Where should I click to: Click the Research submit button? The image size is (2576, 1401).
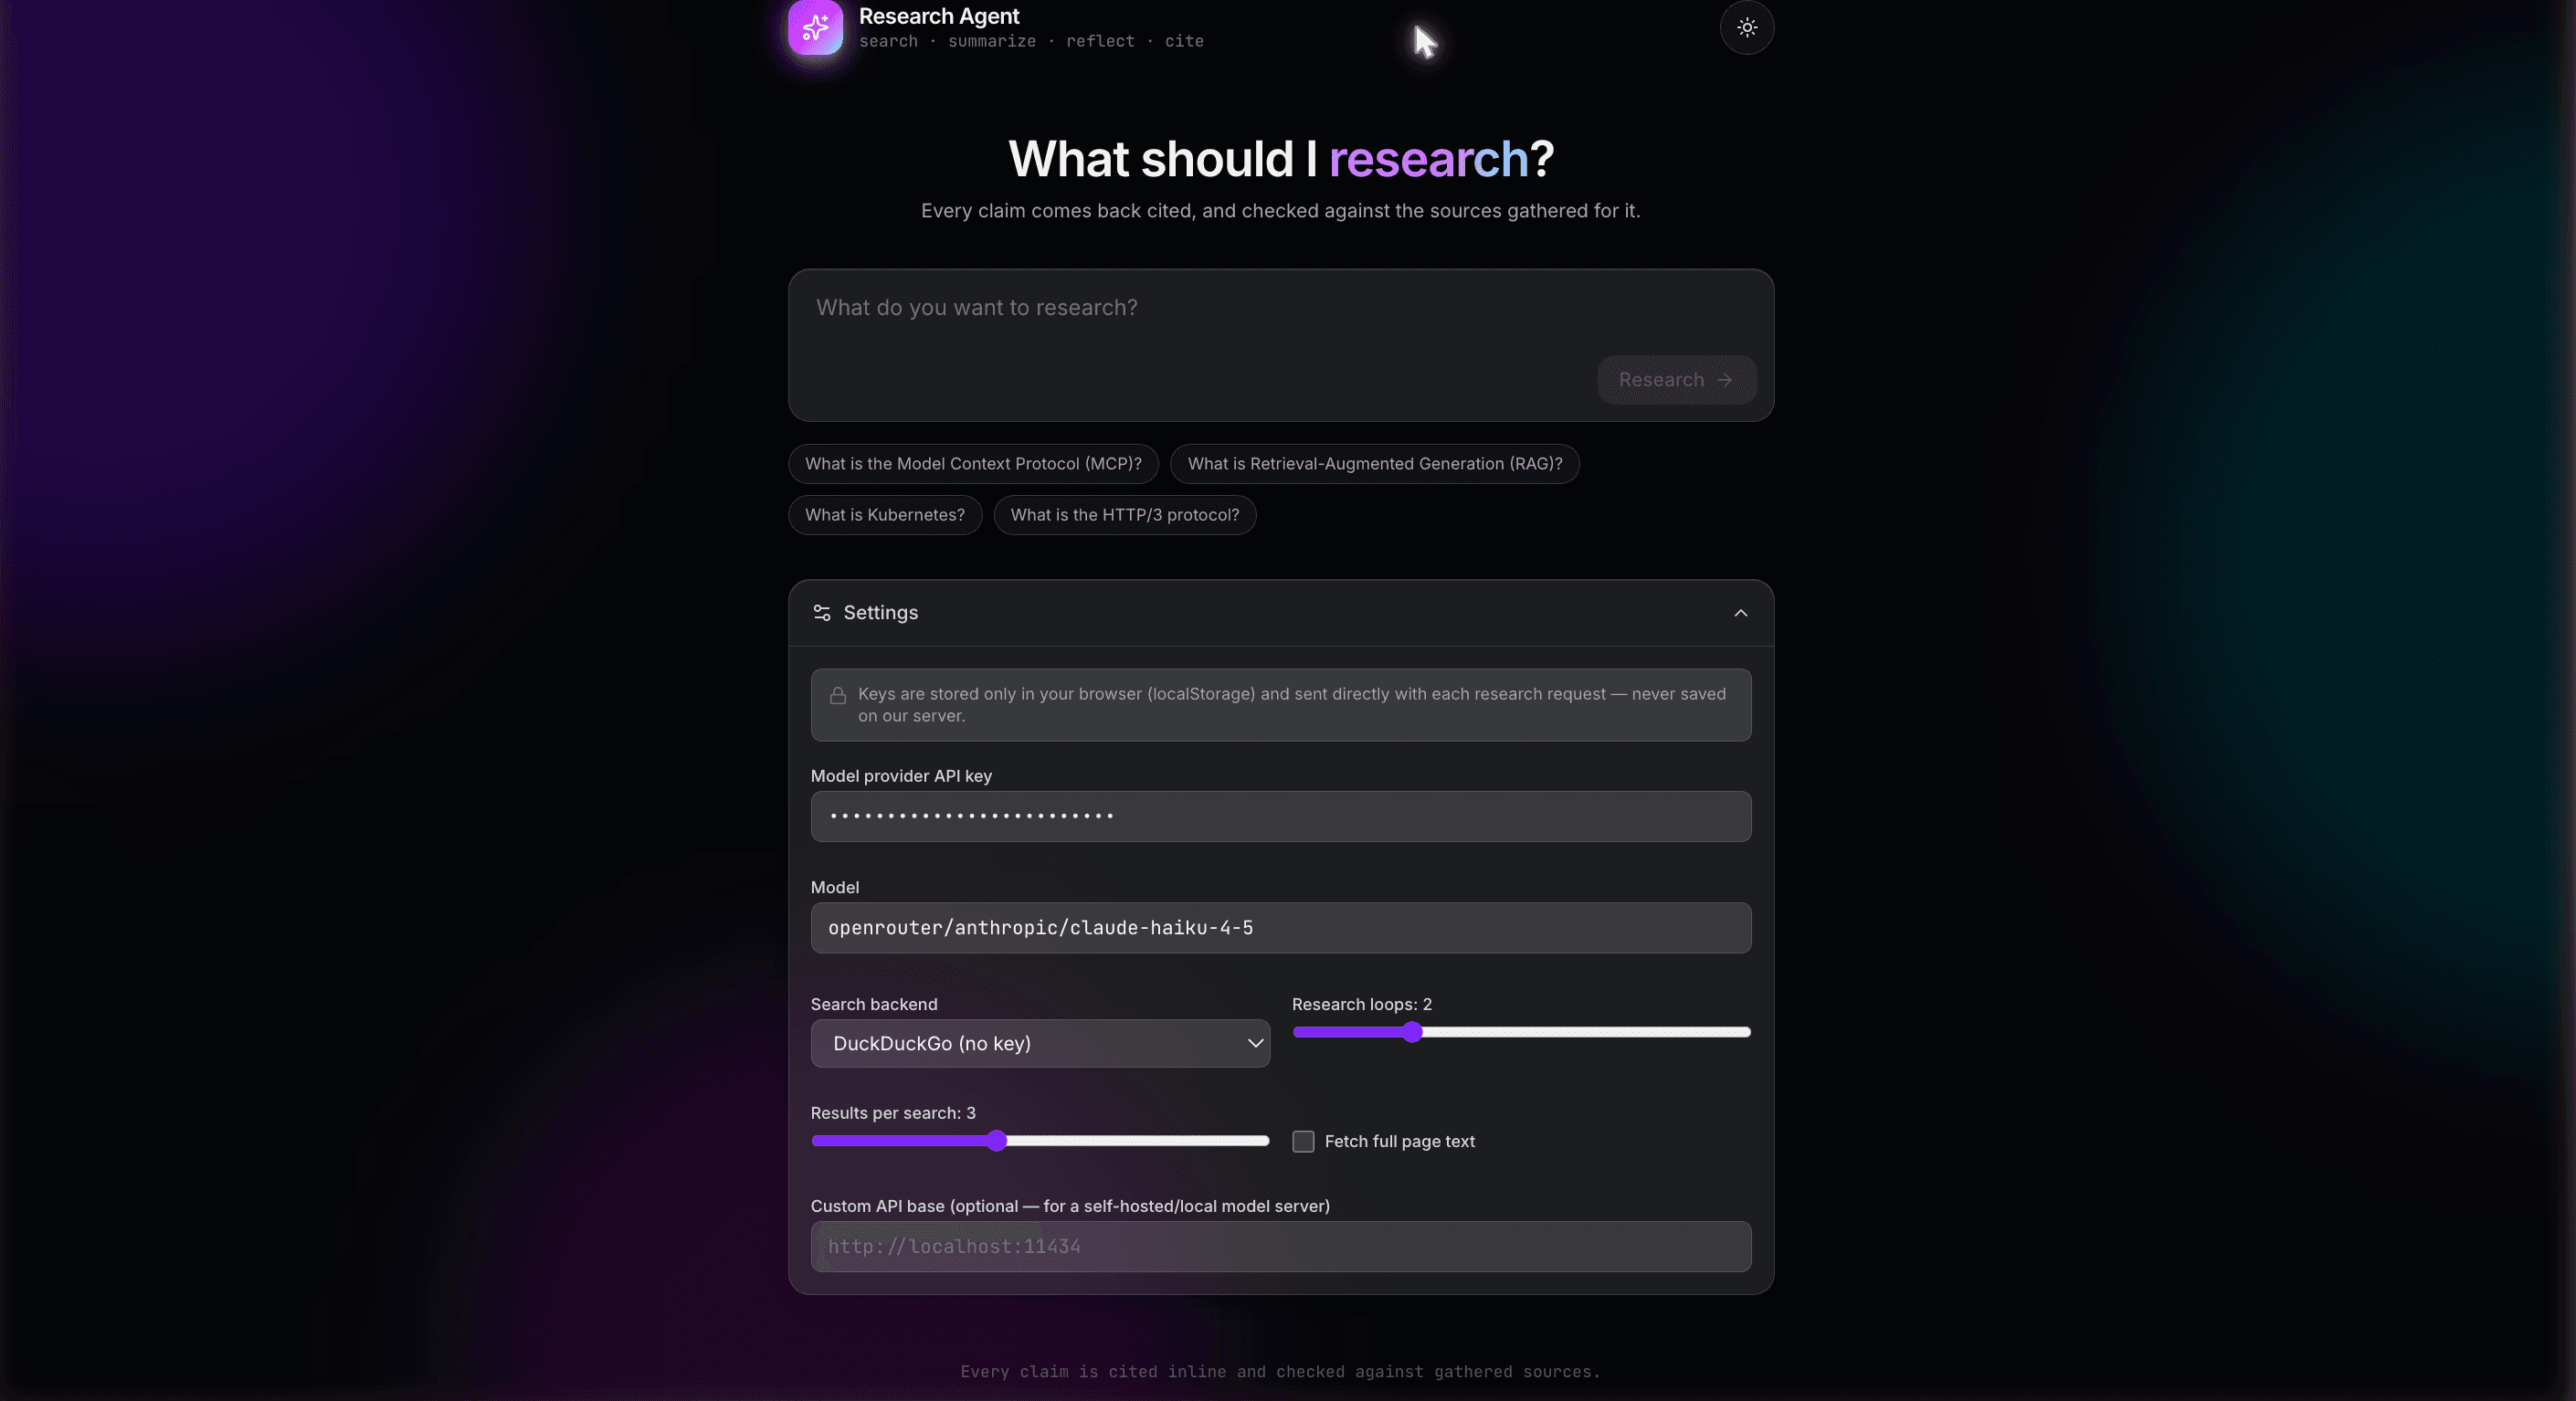1676,380
